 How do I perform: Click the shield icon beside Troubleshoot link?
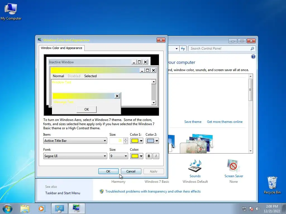tap(102, 191)
